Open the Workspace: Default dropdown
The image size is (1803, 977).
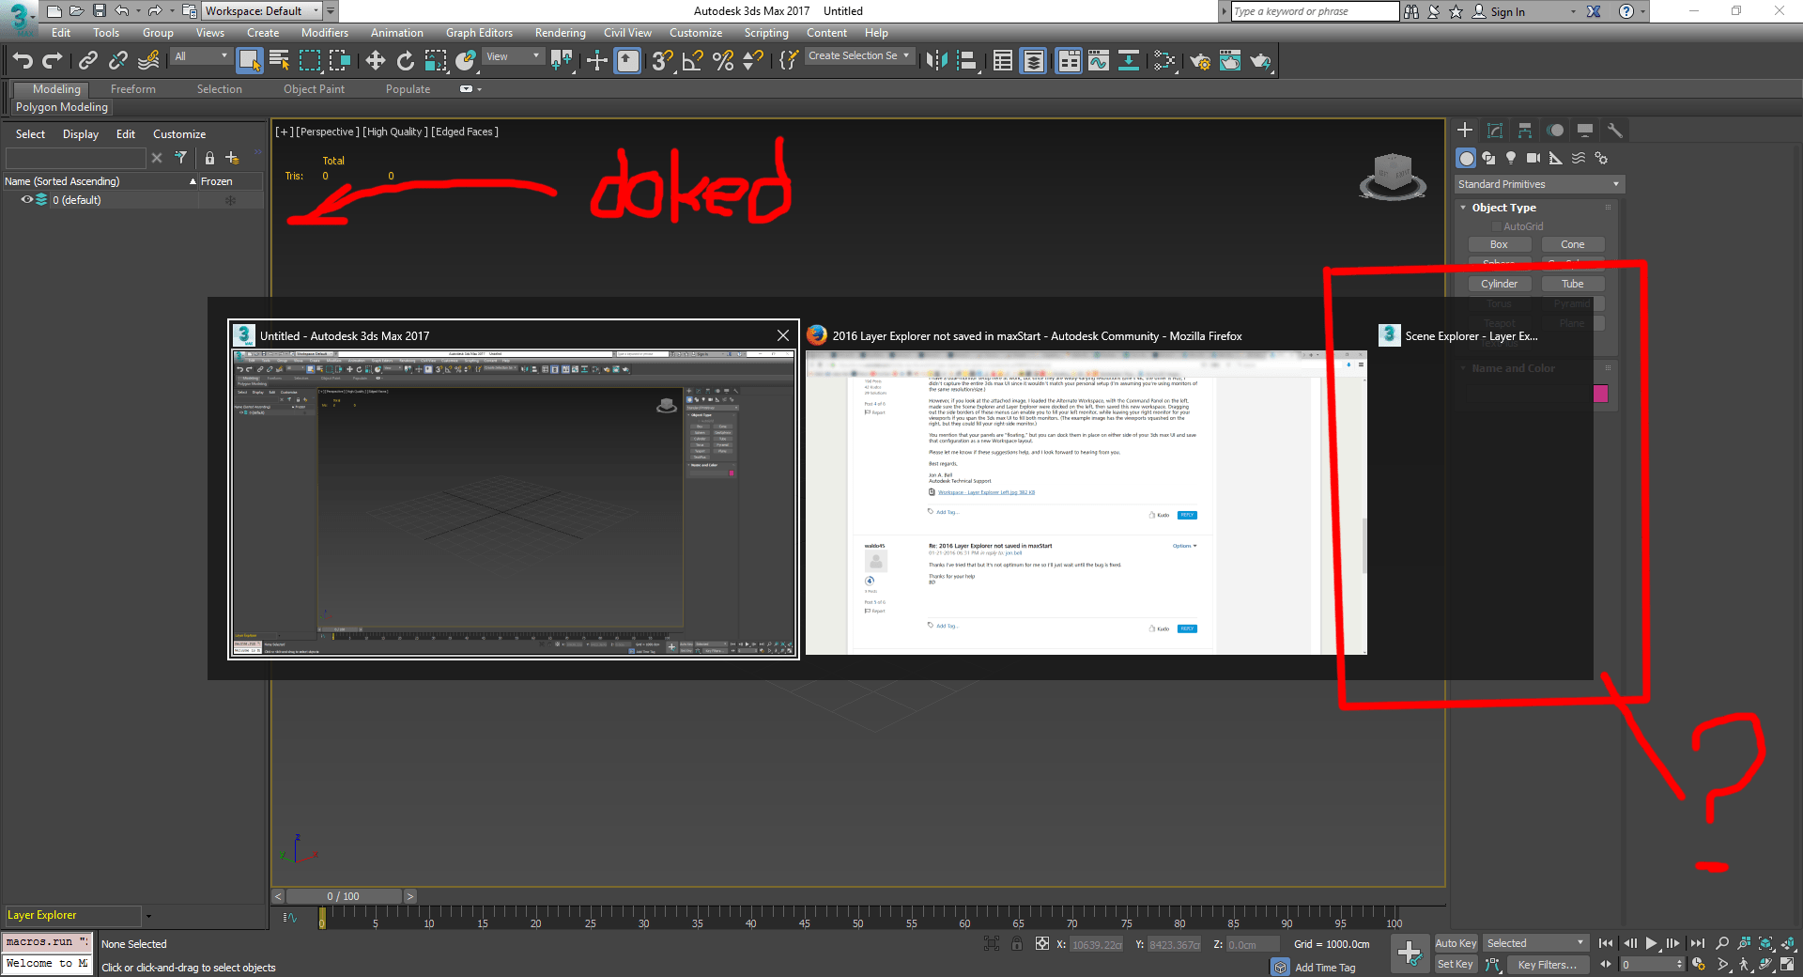(x=263, y=11)
